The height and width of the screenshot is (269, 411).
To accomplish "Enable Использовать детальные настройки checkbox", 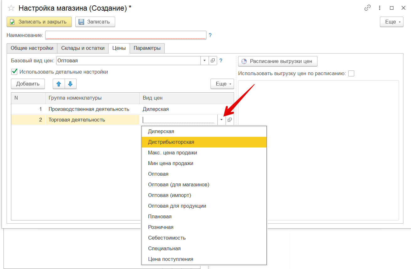I will (14, 72).
